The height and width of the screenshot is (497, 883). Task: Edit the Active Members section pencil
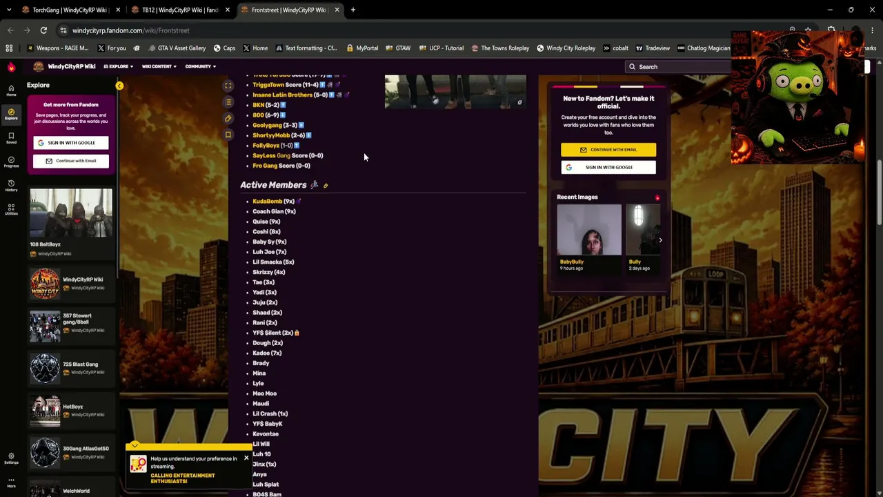[326, 186]
